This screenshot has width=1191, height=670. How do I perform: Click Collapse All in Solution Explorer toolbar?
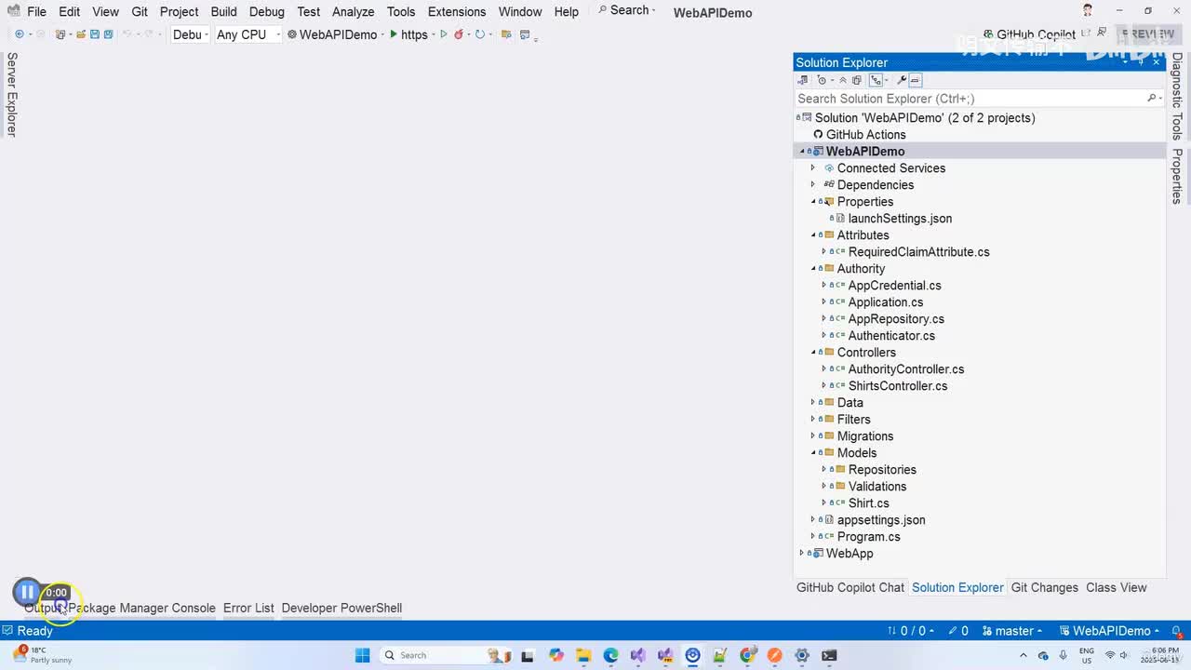click(x=844, y=80)
